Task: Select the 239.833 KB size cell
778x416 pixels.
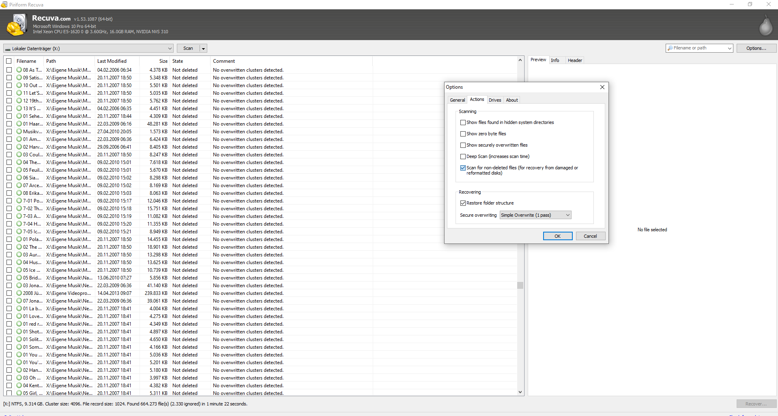Action: point(156,293)
